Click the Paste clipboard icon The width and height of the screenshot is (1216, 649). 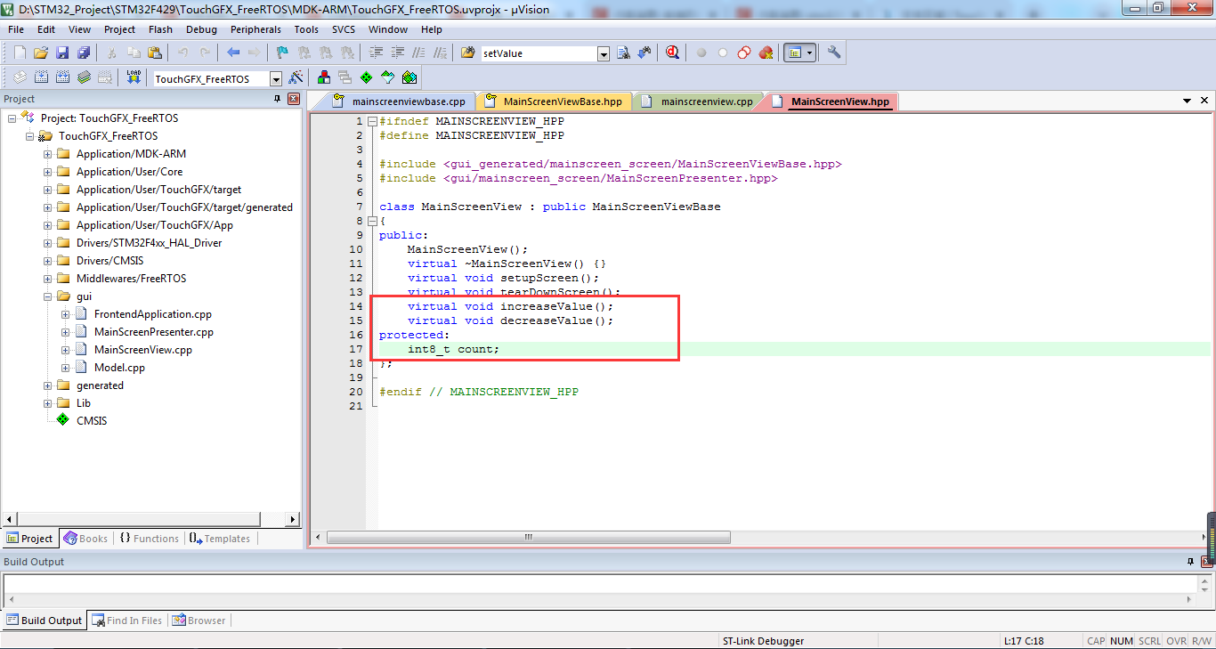click(155, 53)
